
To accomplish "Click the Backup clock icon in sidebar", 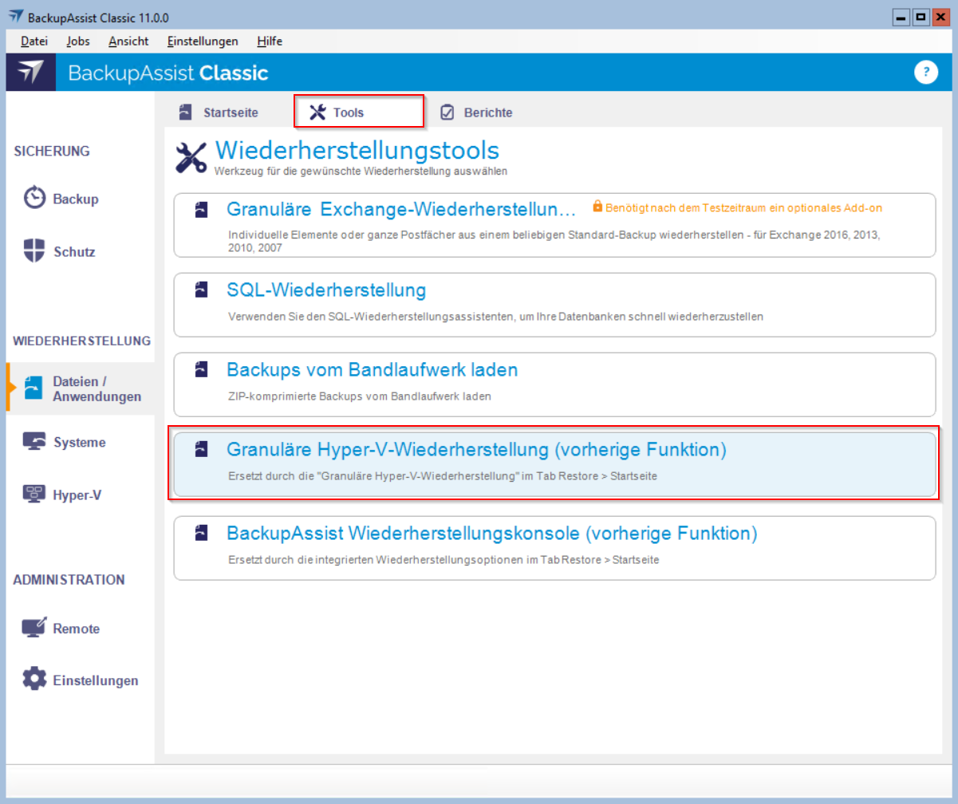I will tap(34, 198).
